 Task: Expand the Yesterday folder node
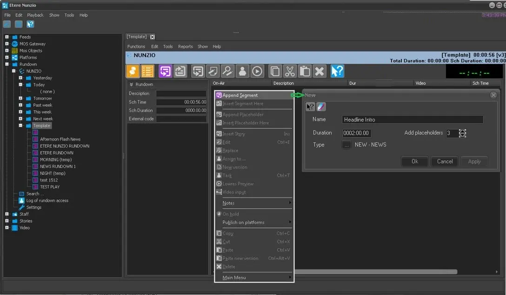click(21, 78)
